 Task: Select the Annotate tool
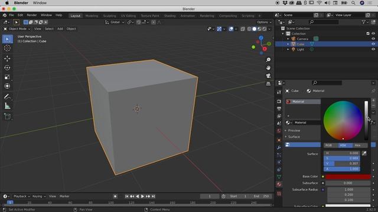[7, 97]
